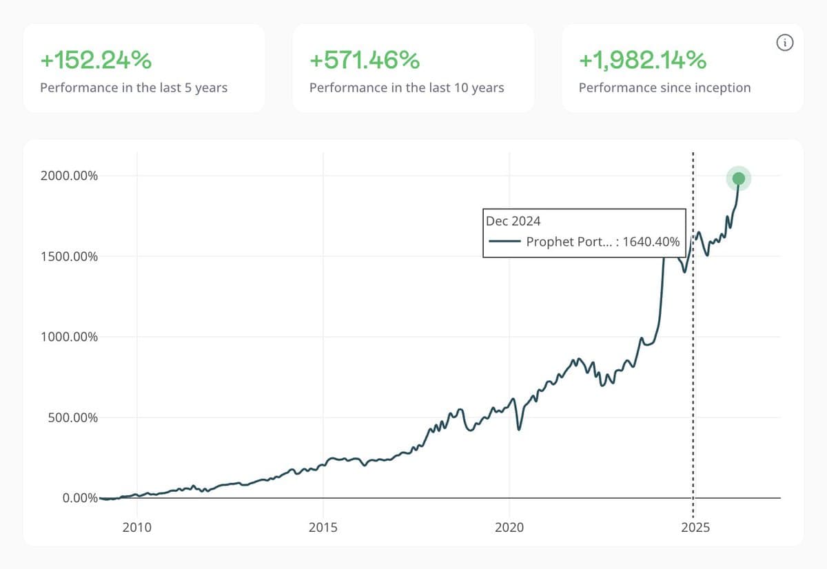This screenshot has height=569, width=827.
Task: Select the +1,982.14% since-inception value
Action: pyautogui.click(x=642, y=60)
